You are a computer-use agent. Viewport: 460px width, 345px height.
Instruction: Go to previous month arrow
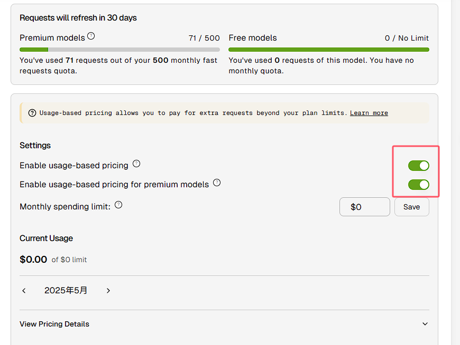click(x=24, y=291)
